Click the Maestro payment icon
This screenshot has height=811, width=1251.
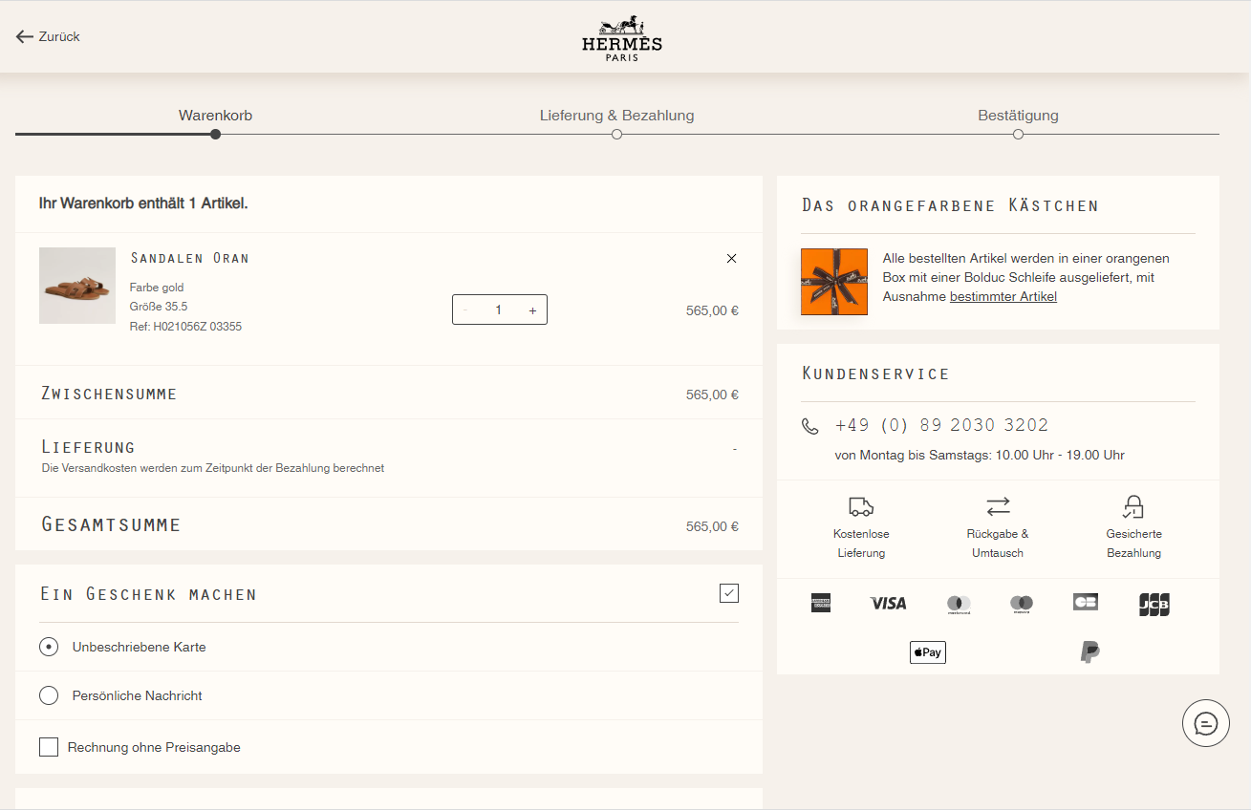pyautogui.click(x=1022, y=604)
